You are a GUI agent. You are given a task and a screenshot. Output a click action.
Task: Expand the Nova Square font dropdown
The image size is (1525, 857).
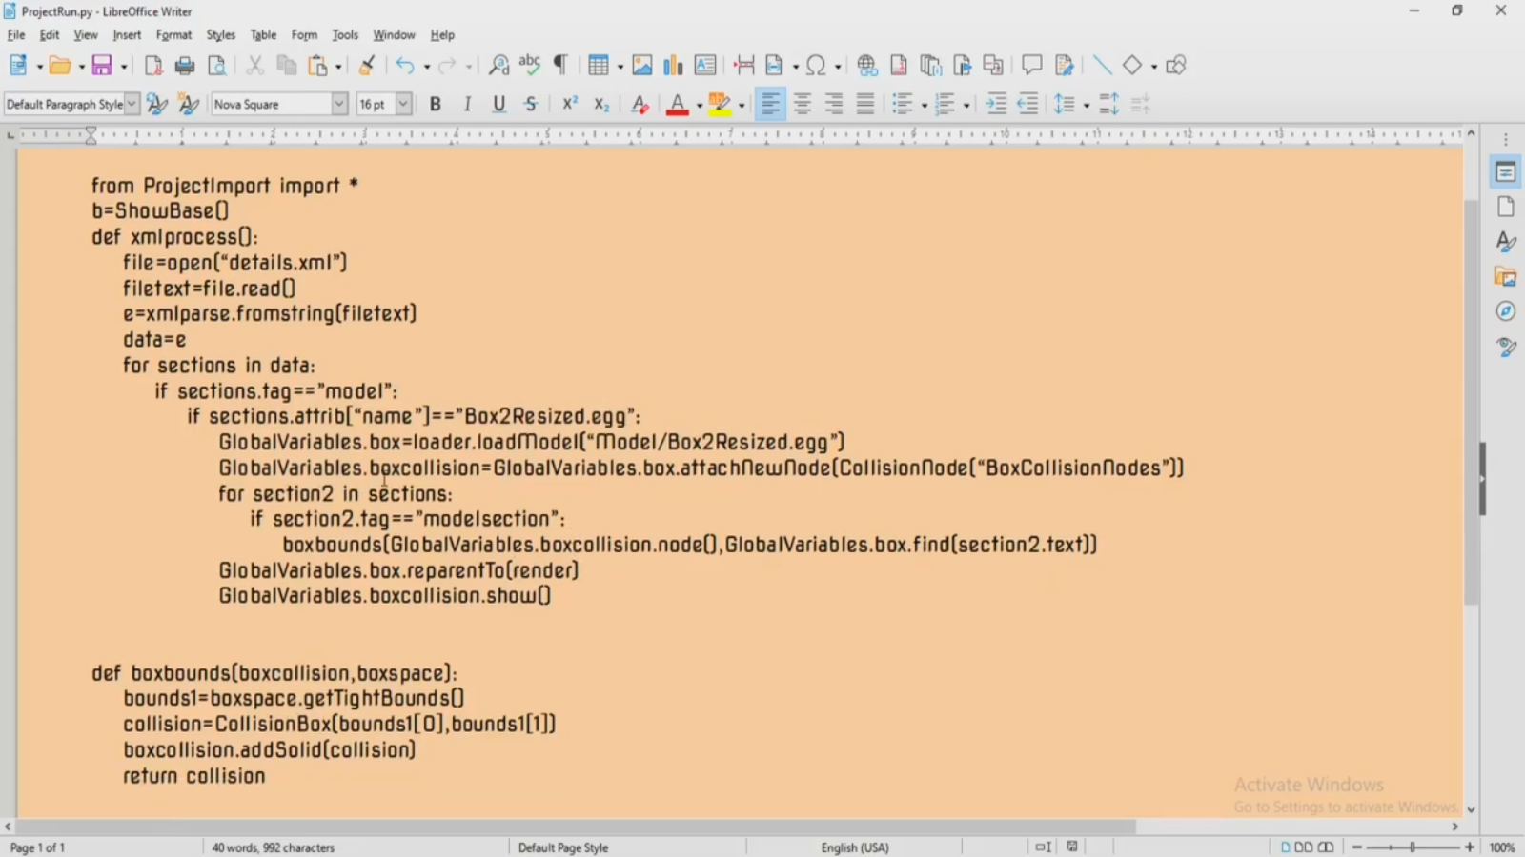(x=339, y=104)
